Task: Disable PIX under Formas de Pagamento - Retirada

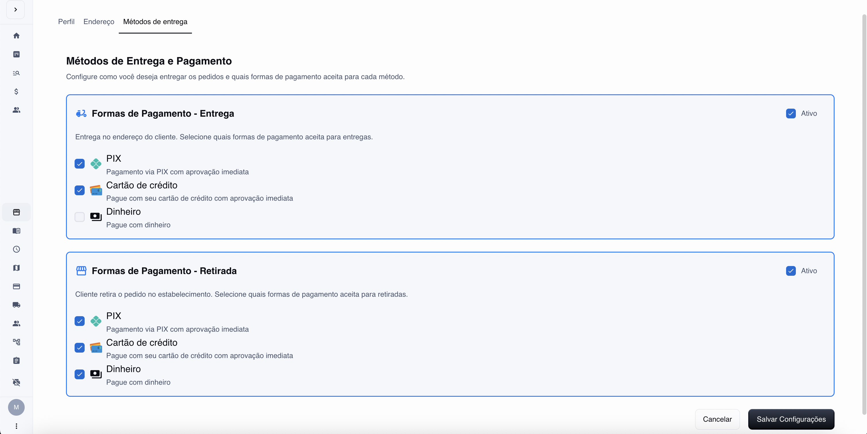Action: (x=79, y=321)
